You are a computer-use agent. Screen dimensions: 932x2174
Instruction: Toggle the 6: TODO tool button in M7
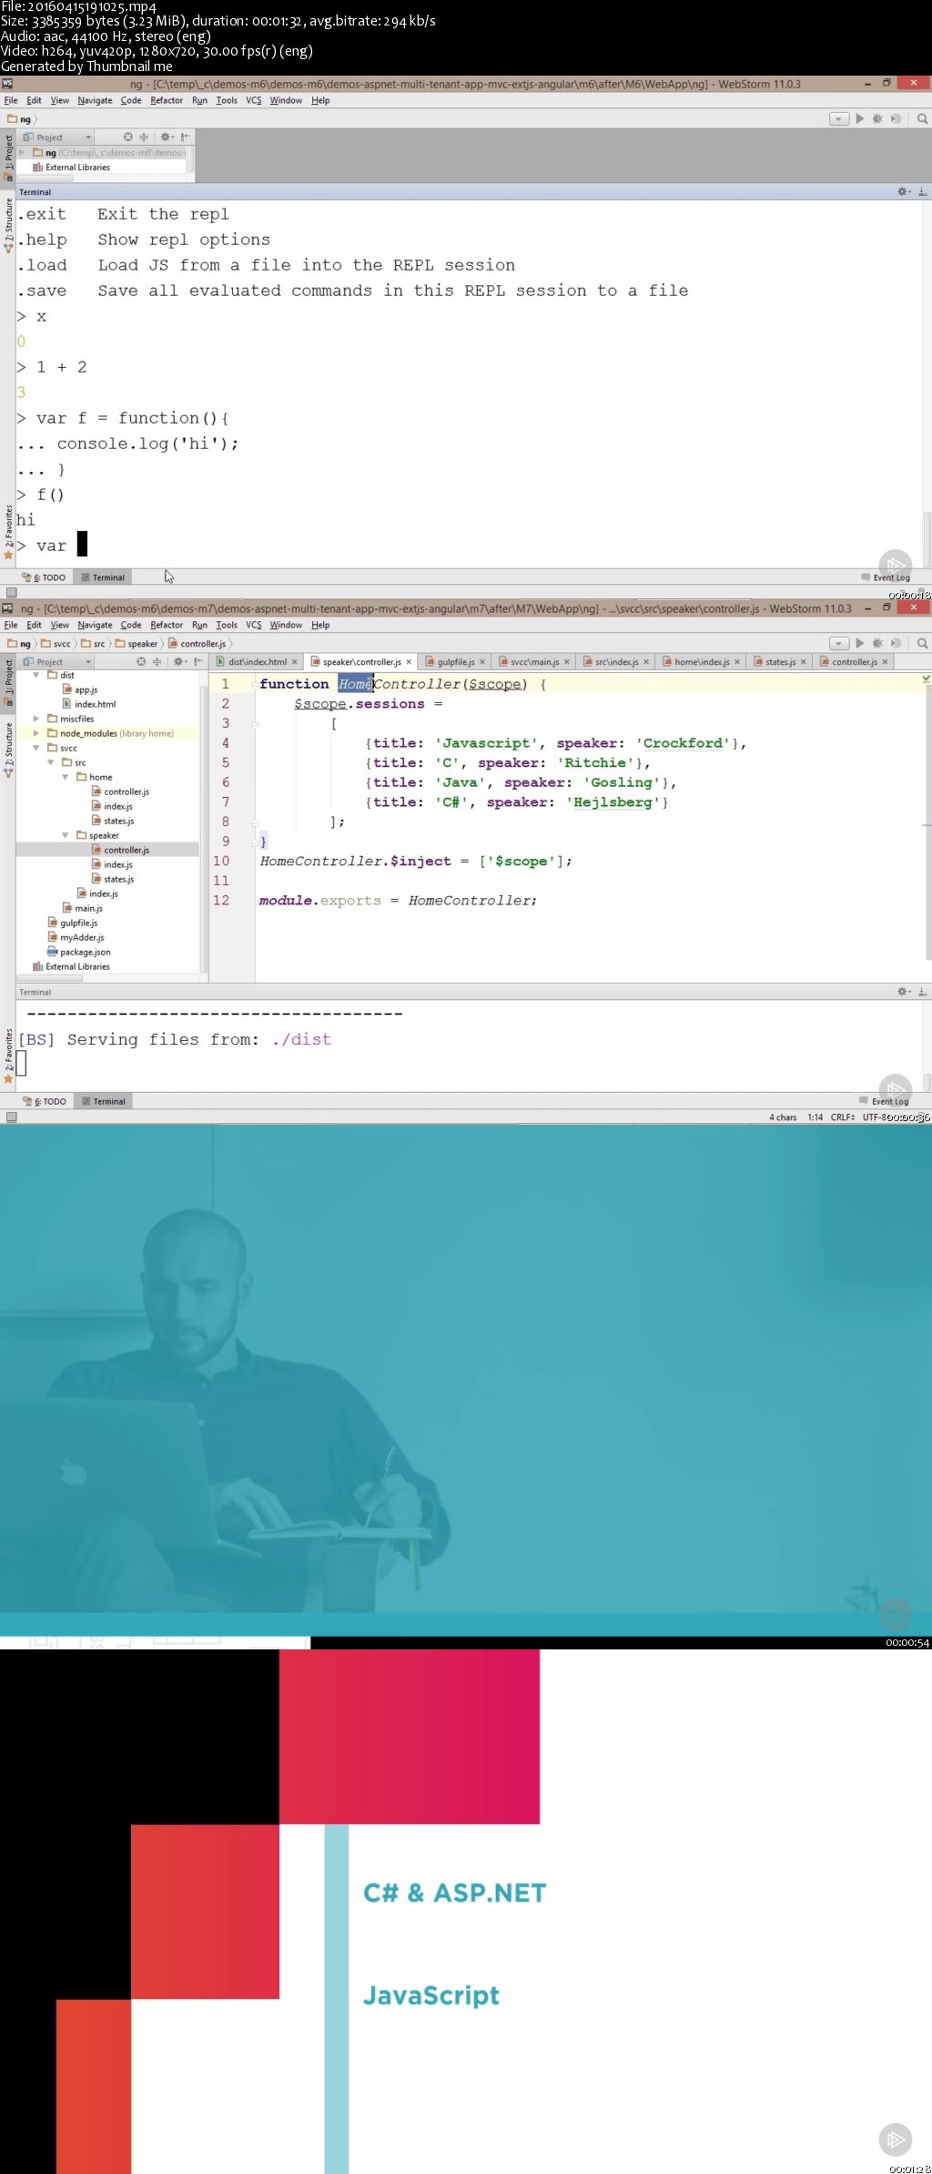[x=45, y=1101]
